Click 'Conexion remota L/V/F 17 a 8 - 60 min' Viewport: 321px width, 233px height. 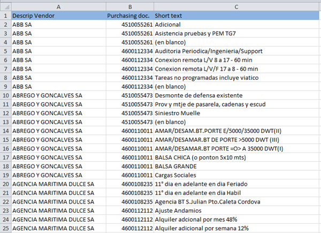236,69
